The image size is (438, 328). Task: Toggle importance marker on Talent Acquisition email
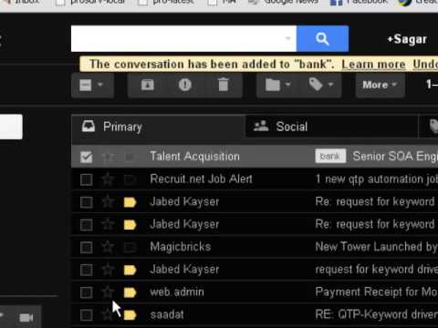point(130,157)
